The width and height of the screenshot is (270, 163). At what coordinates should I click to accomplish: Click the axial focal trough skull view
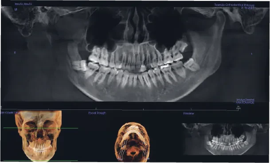coord(132,142)
